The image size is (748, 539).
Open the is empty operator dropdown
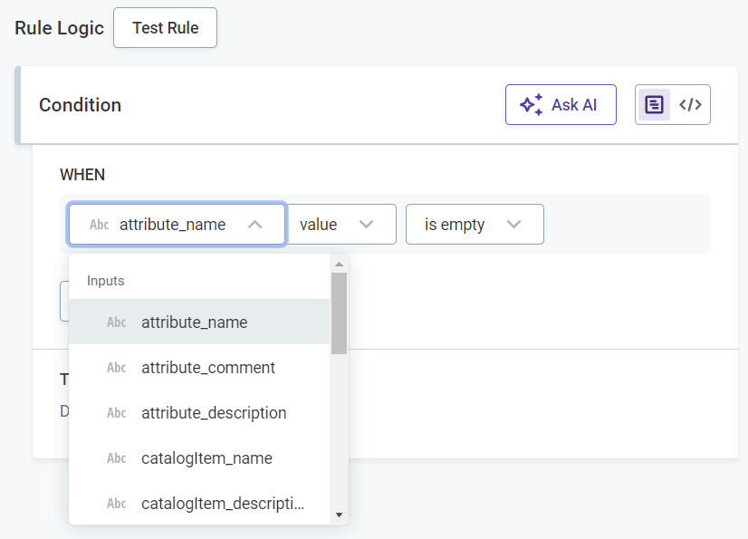(x=474, y=225)
